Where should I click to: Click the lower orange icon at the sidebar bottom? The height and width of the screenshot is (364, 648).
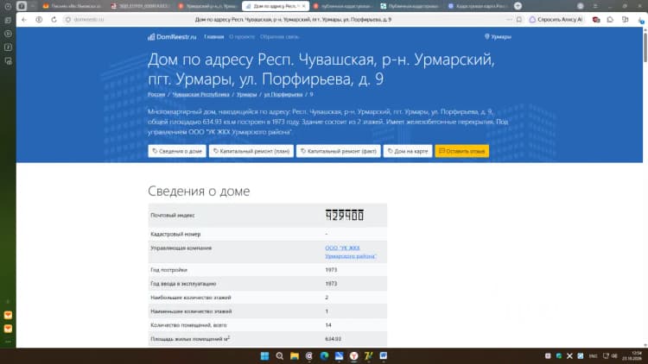8,329
